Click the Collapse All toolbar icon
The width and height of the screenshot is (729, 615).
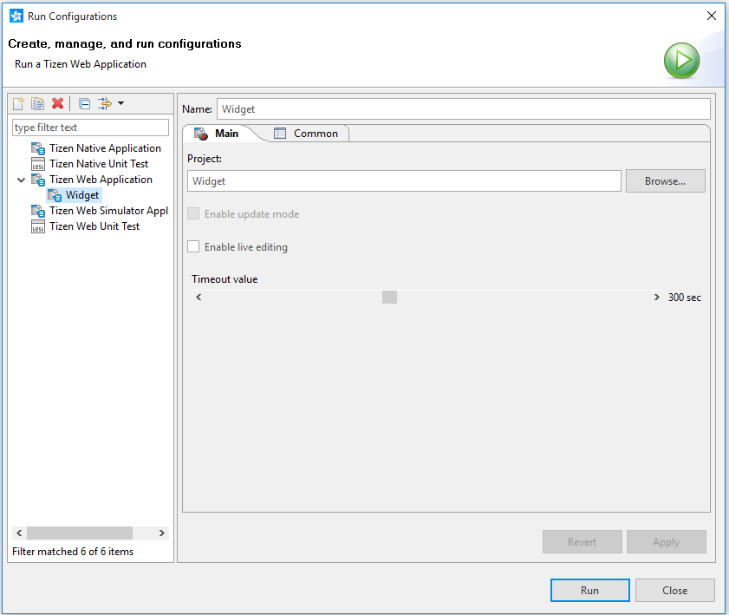[x=84, y=104]
